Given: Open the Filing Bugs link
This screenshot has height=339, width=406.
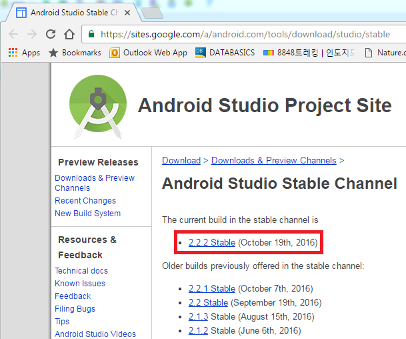Looking at the screenshot, I should point(75,309).
